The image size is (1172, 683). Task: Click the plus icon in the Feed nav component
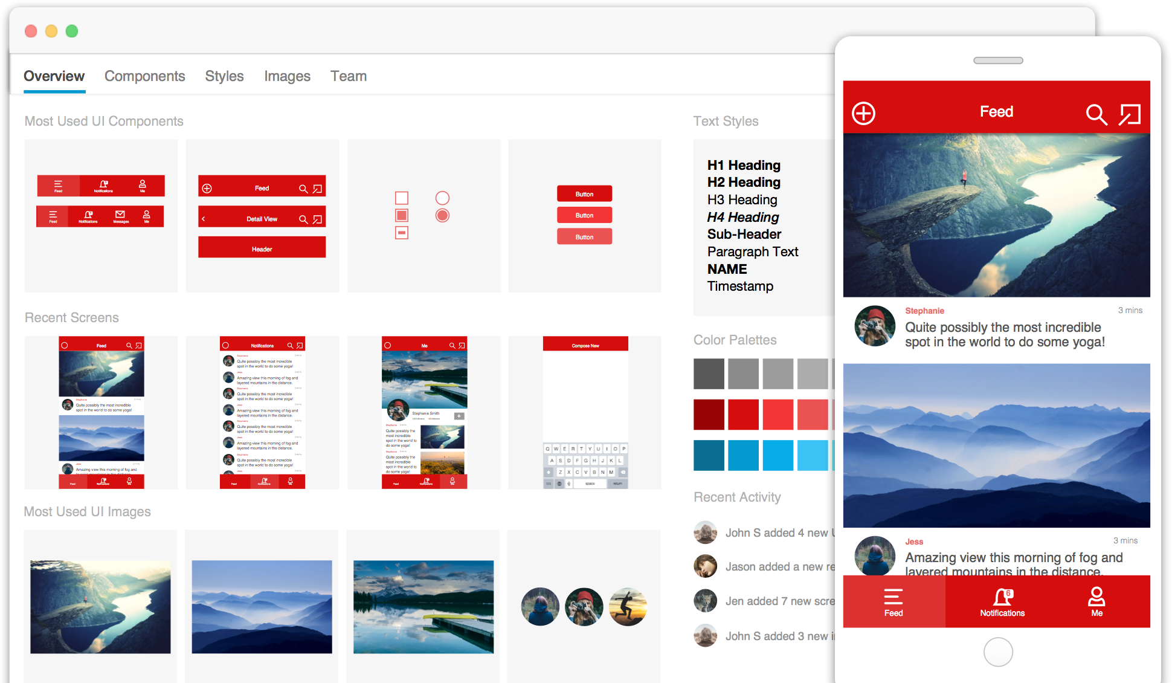(x=208, y=188)
